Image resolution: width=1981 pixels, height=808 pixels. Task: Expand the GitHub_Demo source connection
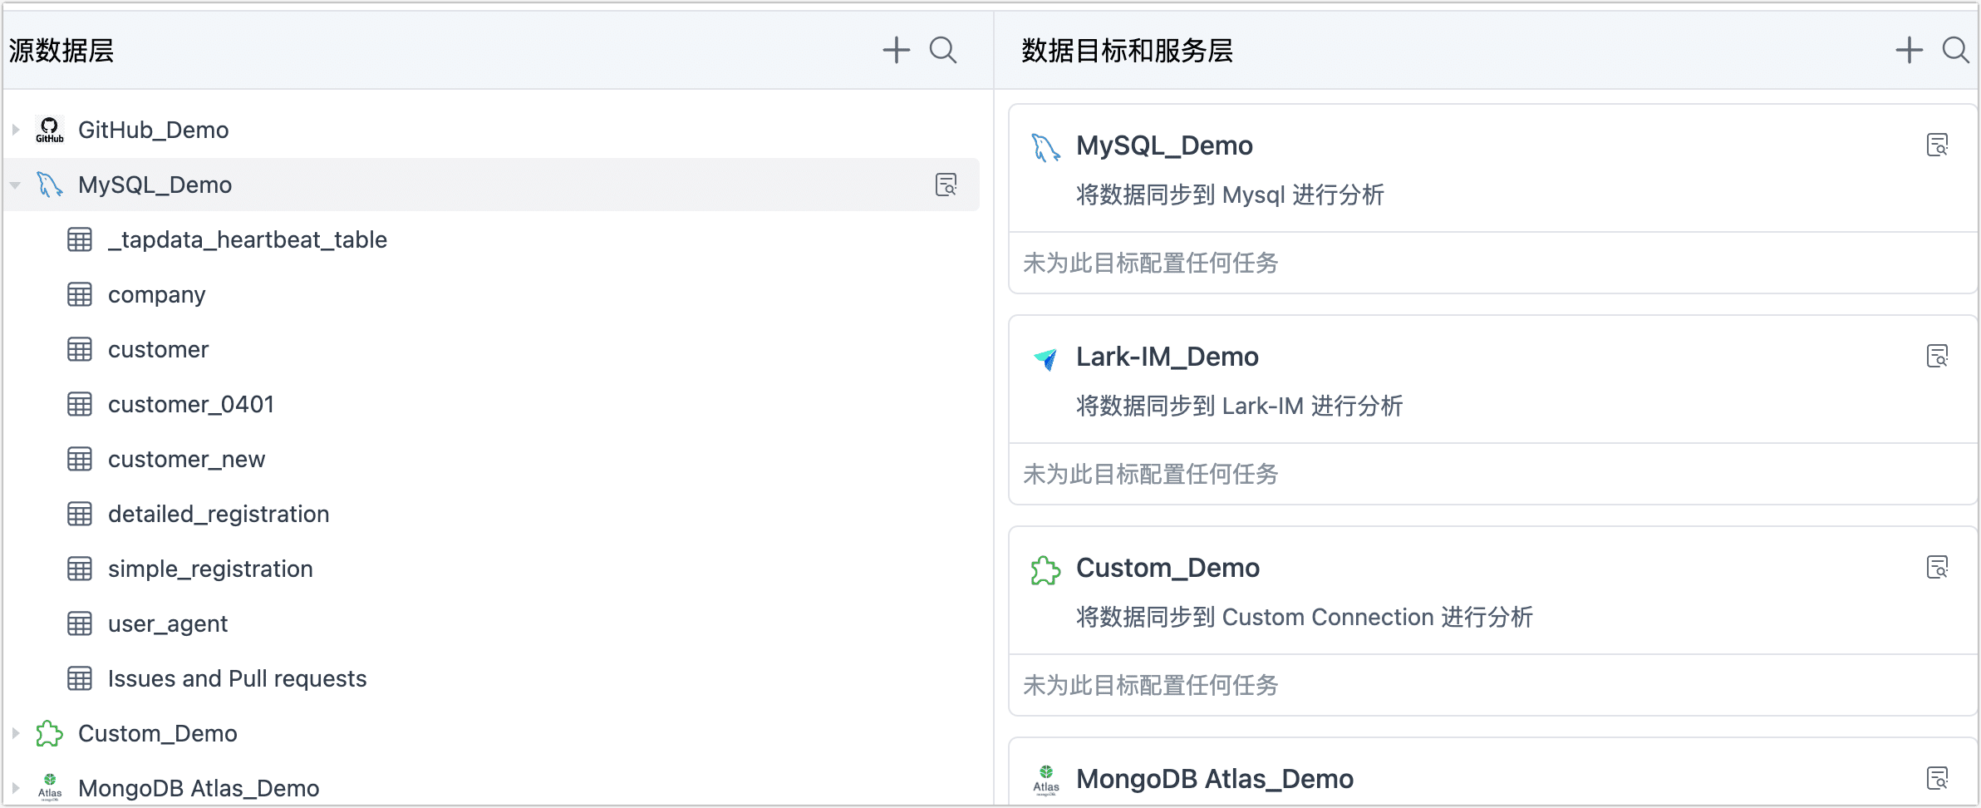point(16,130)
